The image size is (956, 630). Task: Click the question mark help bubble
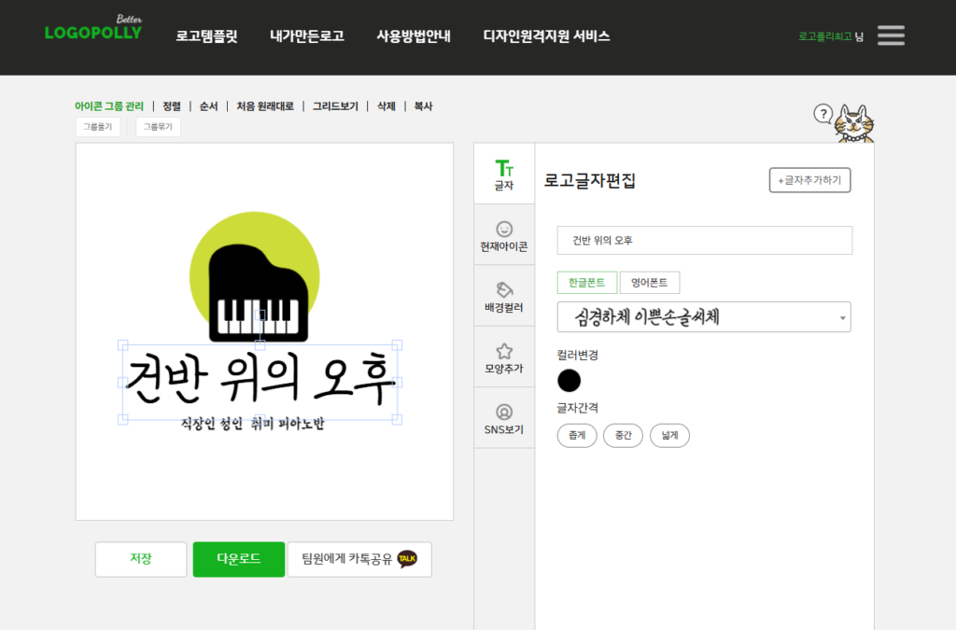(x=823, y=113)
